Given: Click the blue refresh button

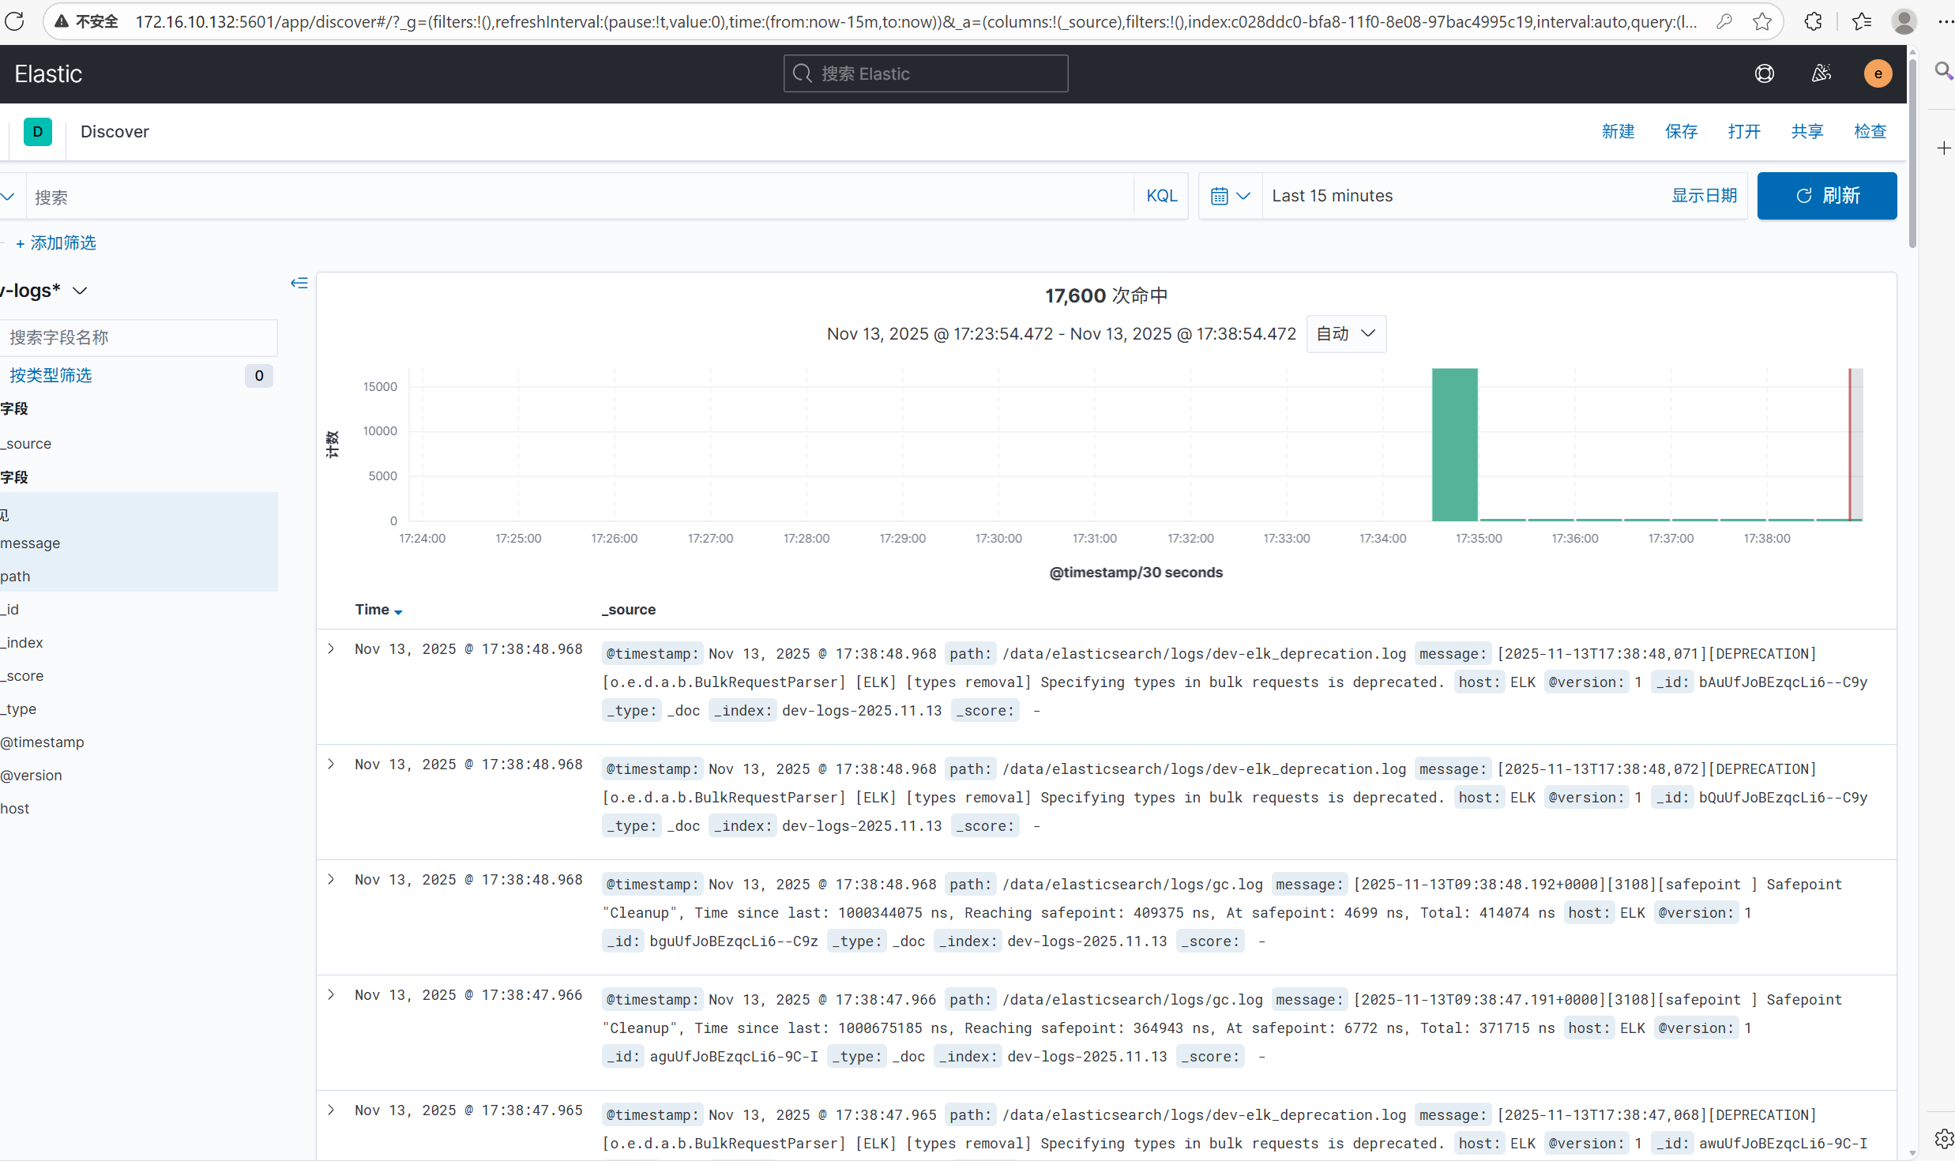Looking at the screenshot, I should 1826,196.
